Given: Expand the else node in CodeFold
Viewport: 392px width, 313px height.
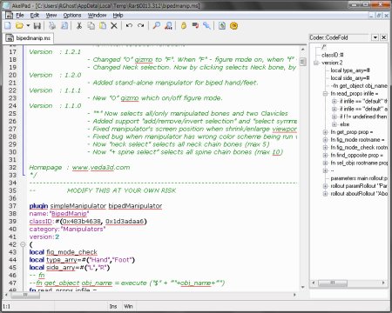Looking at the screenshot, I should click(335, 124).
